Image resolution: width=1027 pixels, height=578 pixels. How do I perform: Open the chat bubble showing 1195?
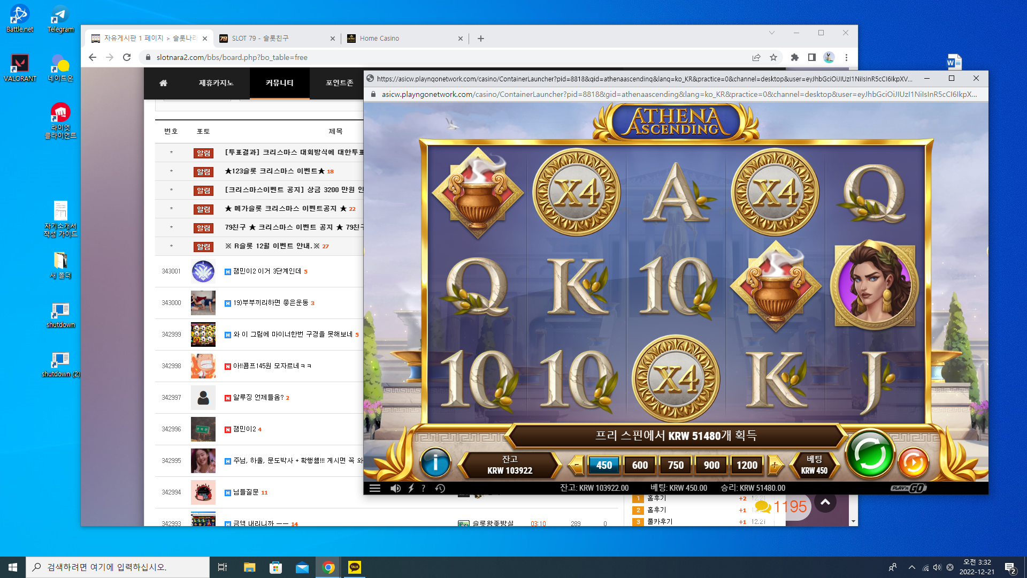[x=781, y=506]
